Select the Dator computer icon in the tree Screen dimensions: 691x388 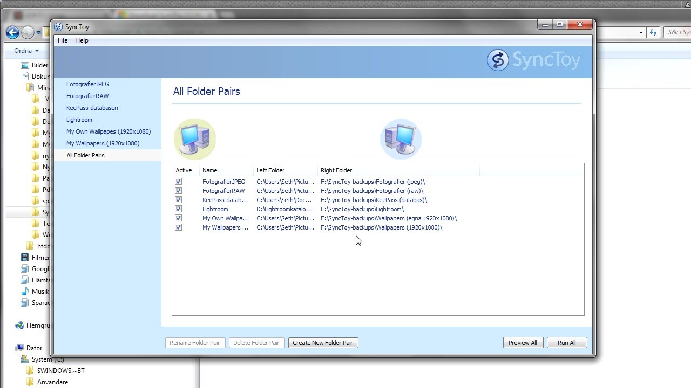point(19,348)
